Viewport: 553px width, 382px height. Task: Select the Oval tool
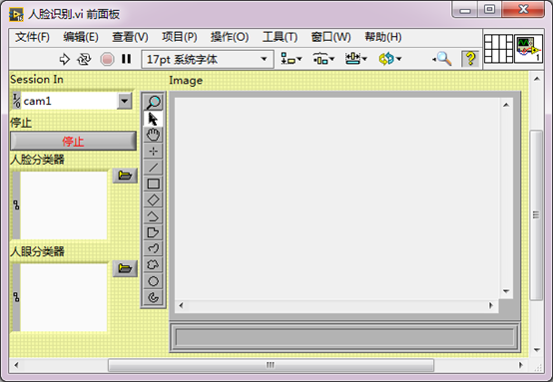coord(153,281)
